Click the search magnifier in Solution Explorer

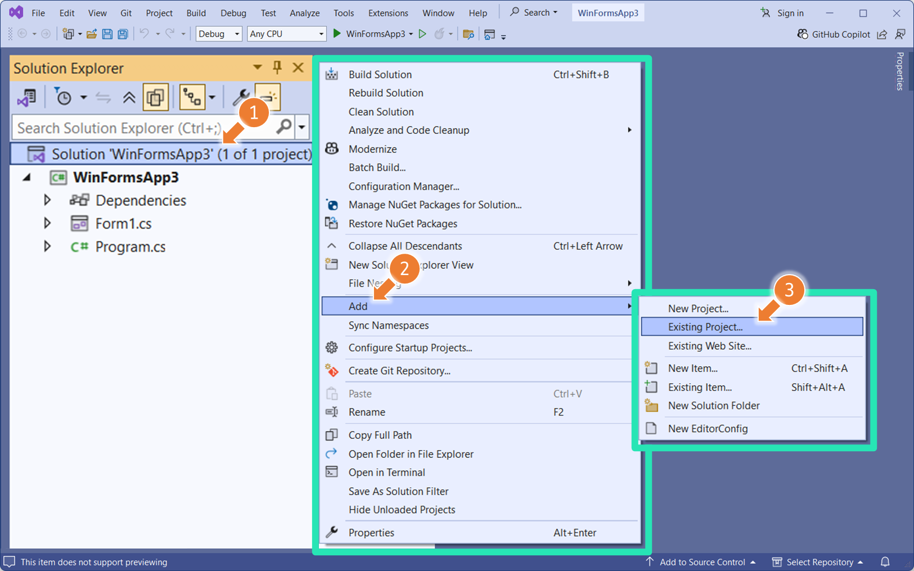click(x=284, y=127)
